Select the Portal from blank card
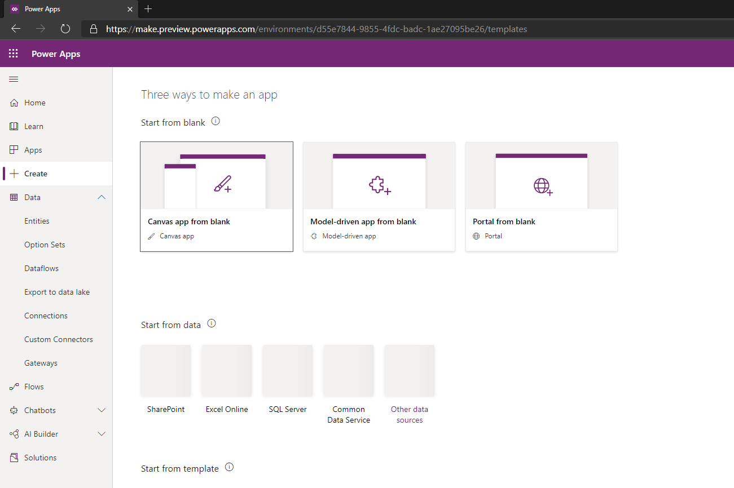 click(542, 197)
